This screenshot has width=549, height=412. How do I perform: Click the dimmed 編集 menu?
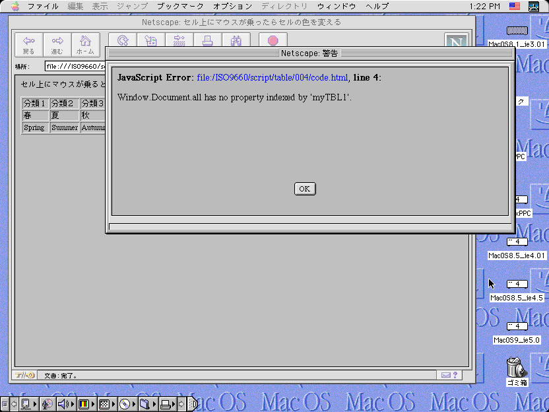[x=75, y=7]
